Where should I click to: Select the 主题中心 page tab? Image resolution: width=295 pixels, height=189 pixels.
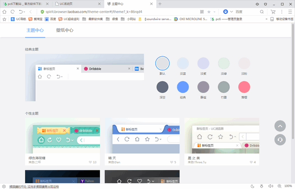point(35,30)
